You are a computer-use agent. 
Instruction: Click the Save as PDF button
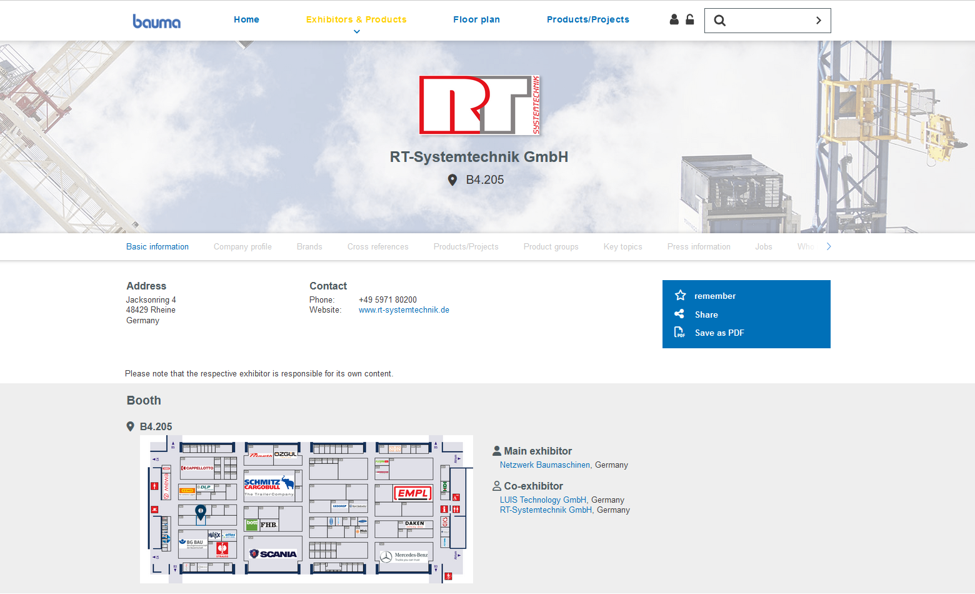tap(719, 333)
